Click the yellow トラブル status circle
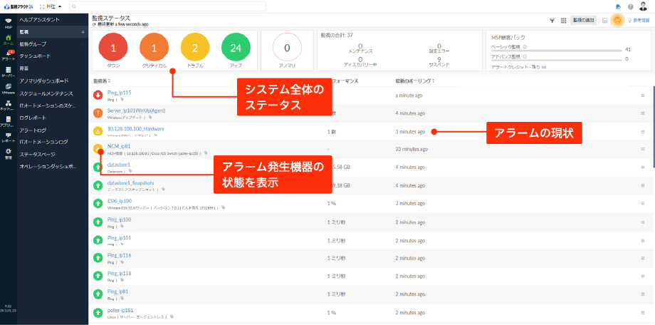The image size is (655, 325). (194, 48)
